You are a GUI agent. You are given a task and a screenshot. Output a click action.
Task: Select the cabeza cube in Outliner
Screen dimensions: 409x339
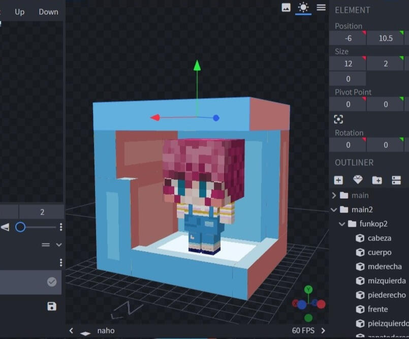coord(379,238)
